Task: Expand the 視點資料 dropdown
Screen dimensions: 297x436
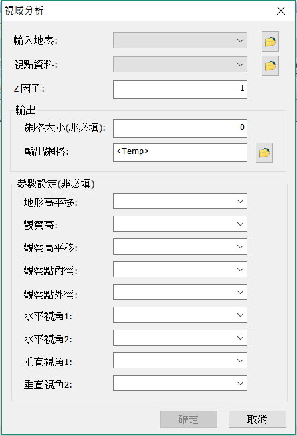Action: click(x=180, y=64)
